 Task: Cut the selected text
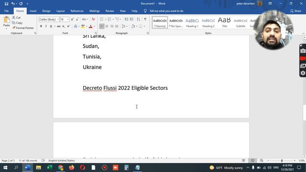16,18
